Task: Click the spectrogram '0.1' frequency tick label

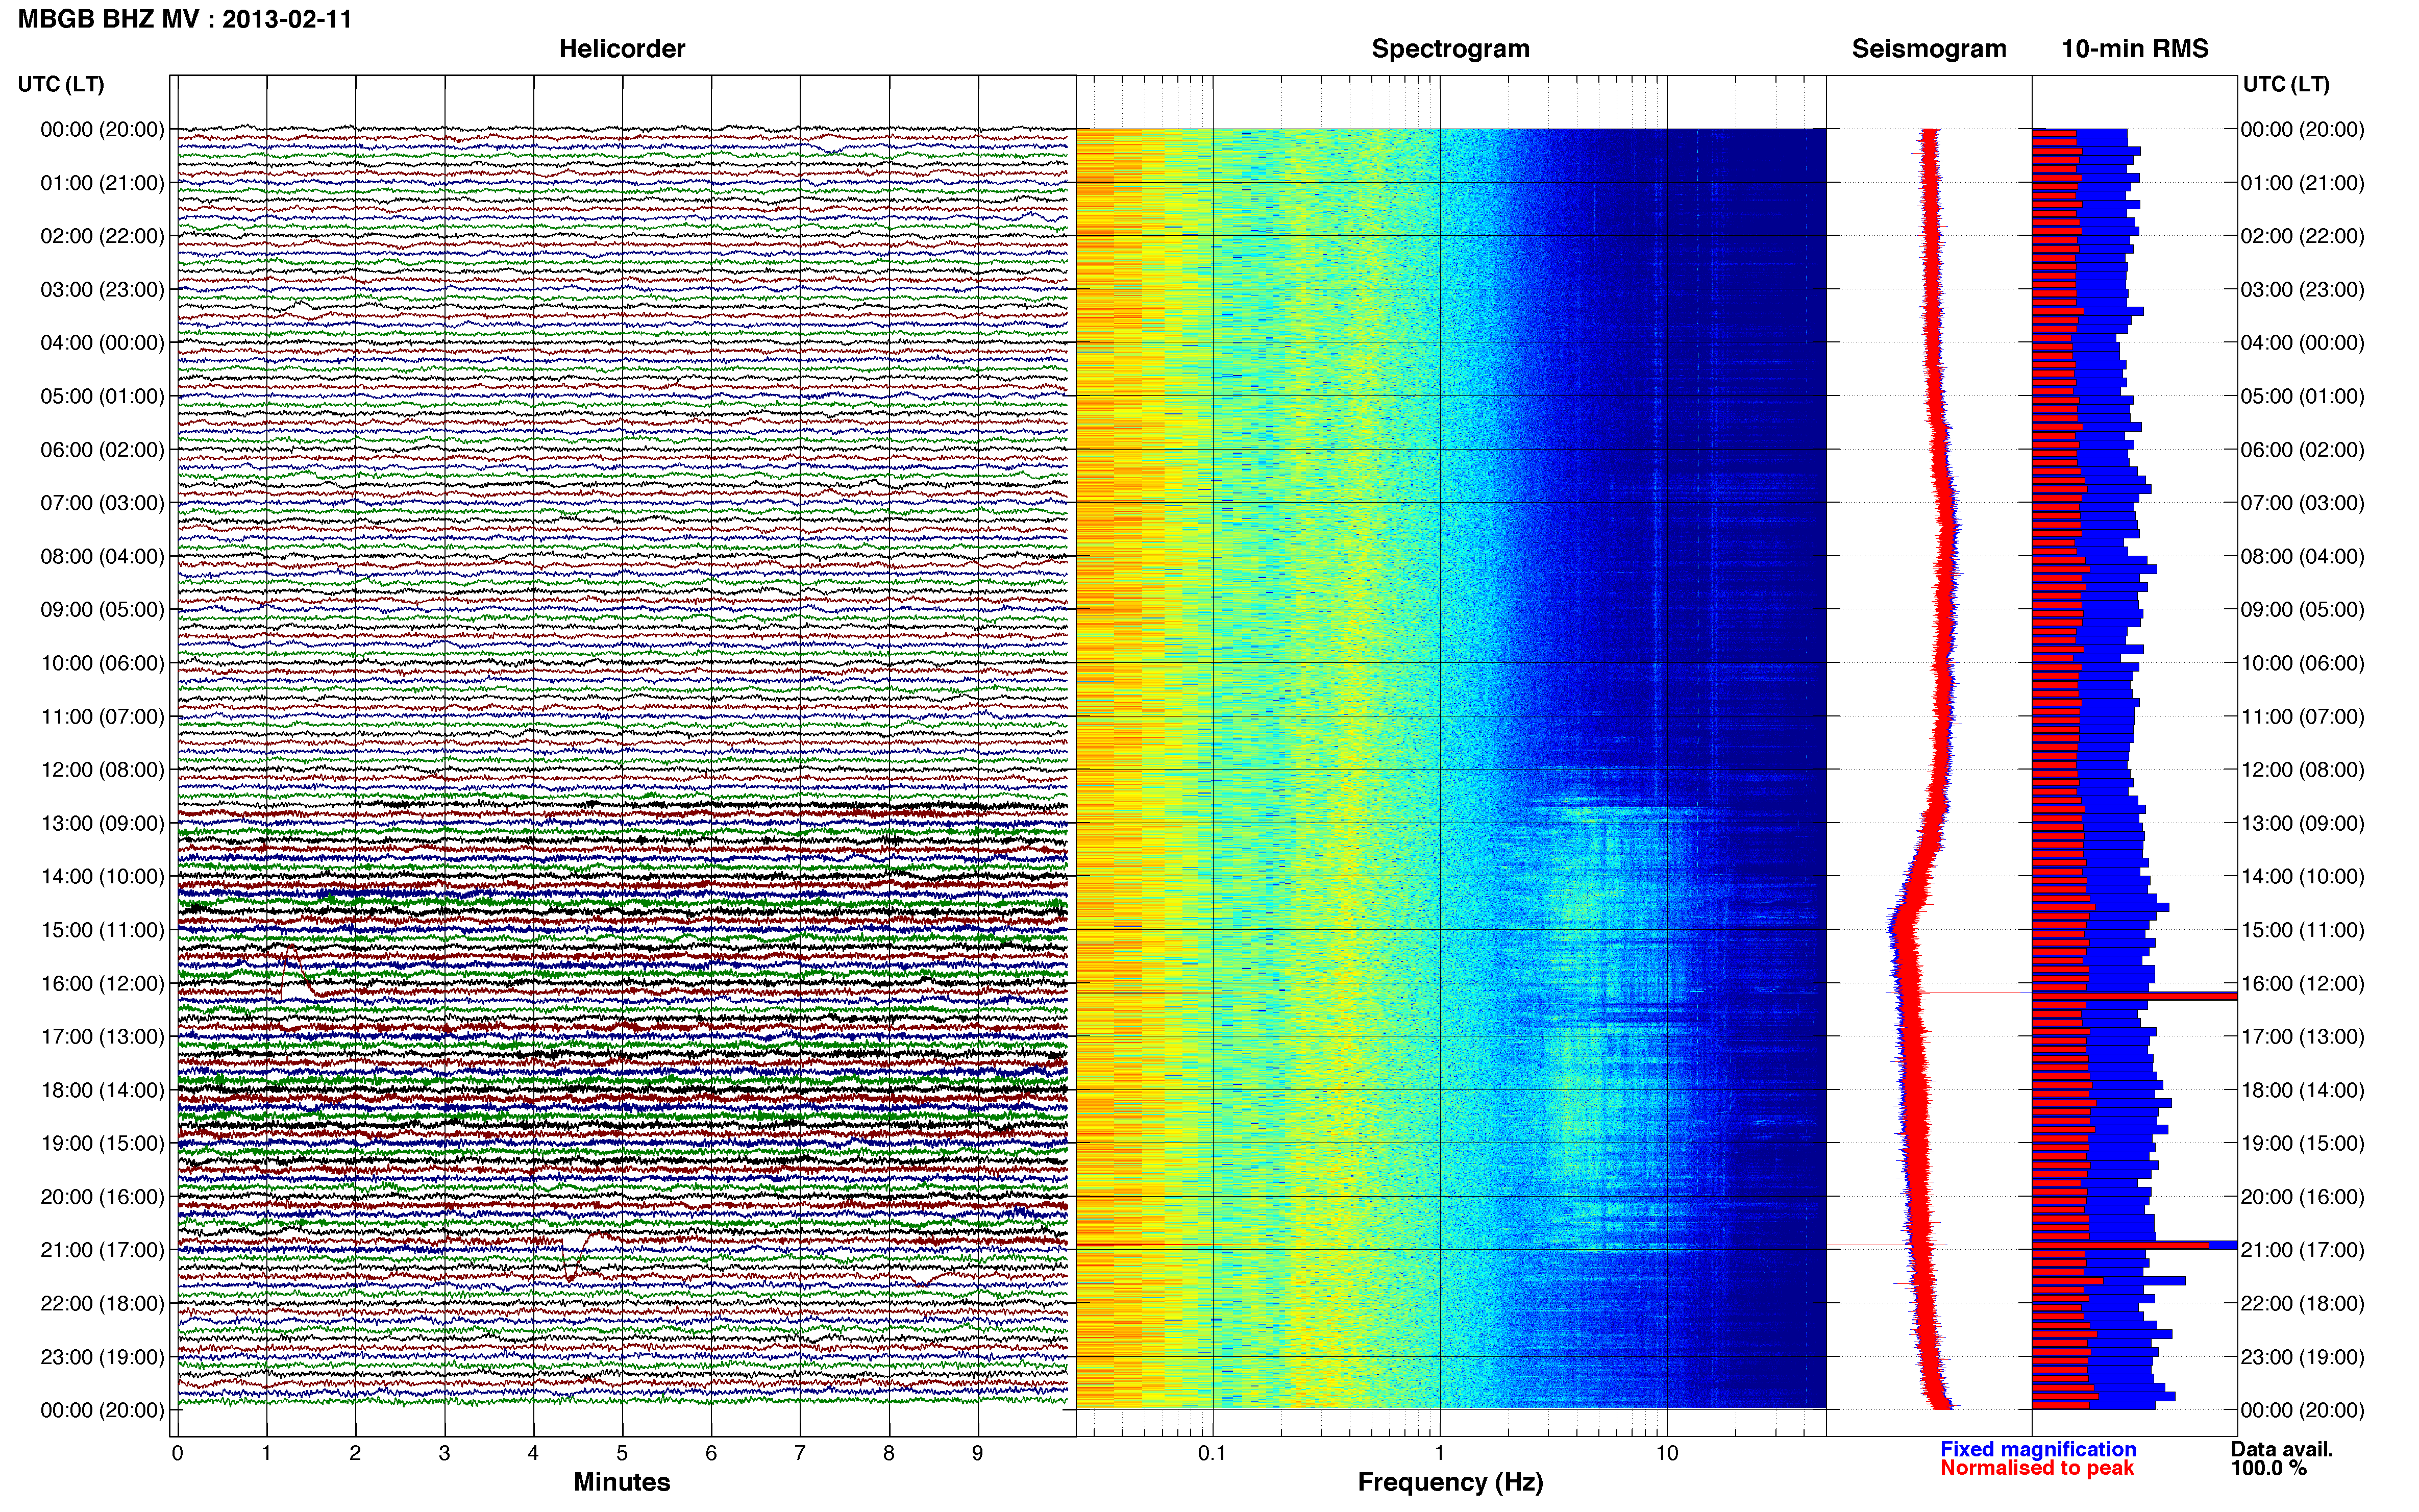Action: pyautogui.click(x=1212, y=1453)
